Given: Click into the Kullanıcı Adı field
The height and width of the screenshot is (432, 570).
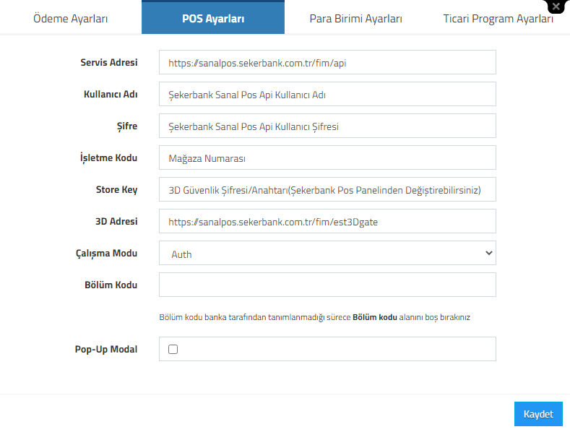Looking at the screenshot, I should (x=327, y=94).
